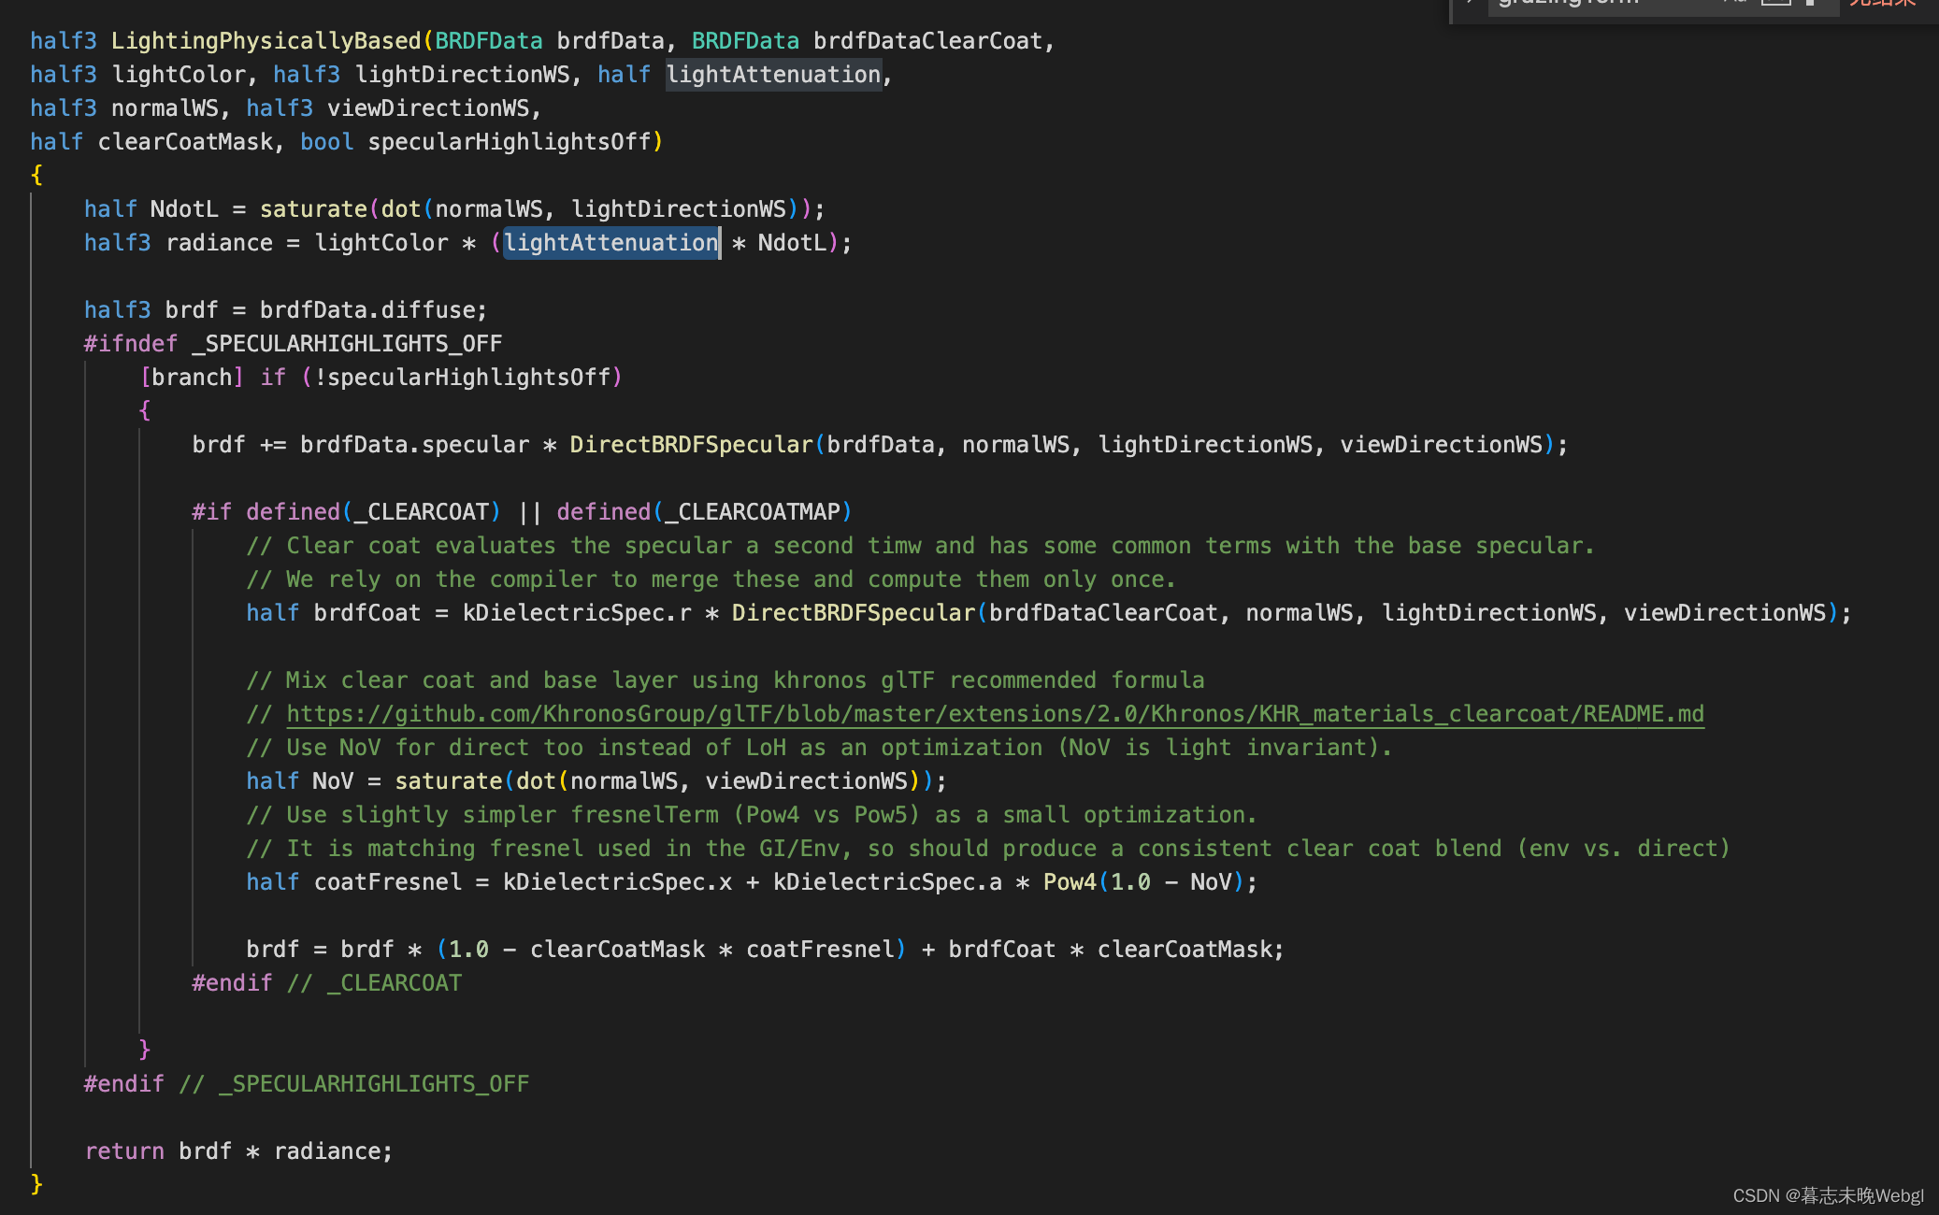Click DirectBRDFSpecular in the brdf += line
Viewport: 1939px width, 1215px height.
click(x=691, y=445)
